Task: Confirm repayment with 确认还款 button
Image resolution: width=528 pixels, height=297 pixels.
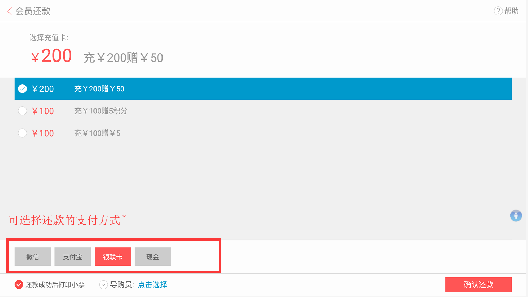Action: 478,285
